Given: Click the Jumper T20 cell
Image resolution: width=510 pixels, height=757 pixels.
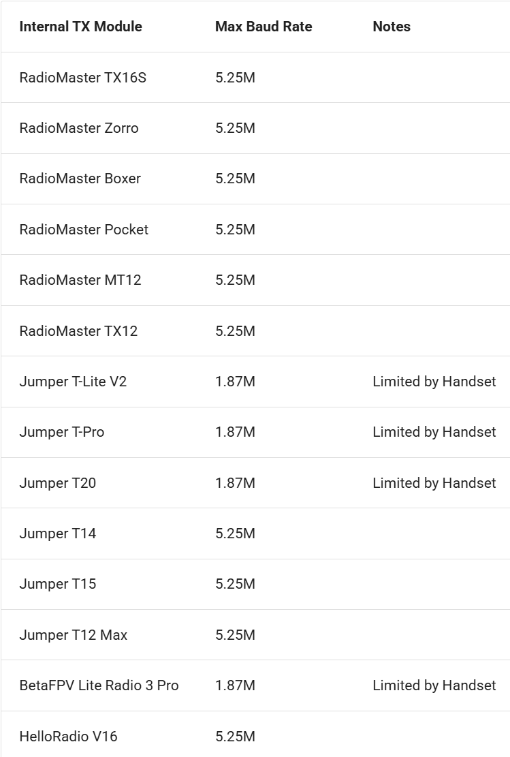Looking at the screenshot, I should tap(57, 483).
